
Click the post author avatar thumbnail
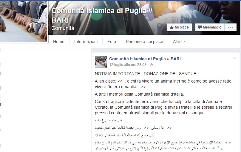coord(101,62)
